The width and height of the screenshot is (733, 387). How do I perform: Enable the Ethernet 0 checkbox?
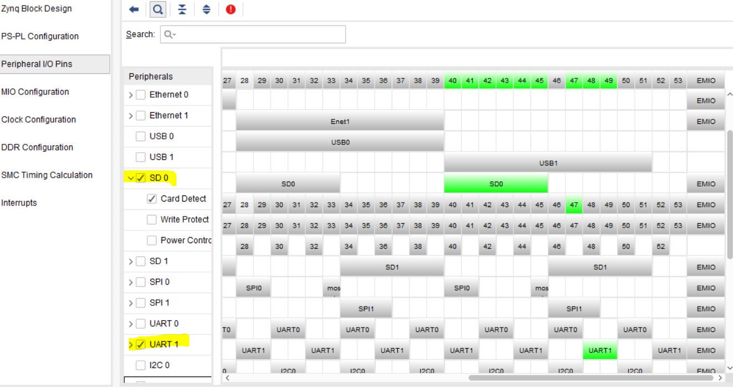[x=141, y=95]
